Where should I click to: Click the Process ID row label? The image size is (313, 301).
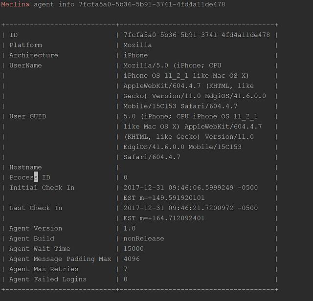pyautogui.click(x=29, y=177)
